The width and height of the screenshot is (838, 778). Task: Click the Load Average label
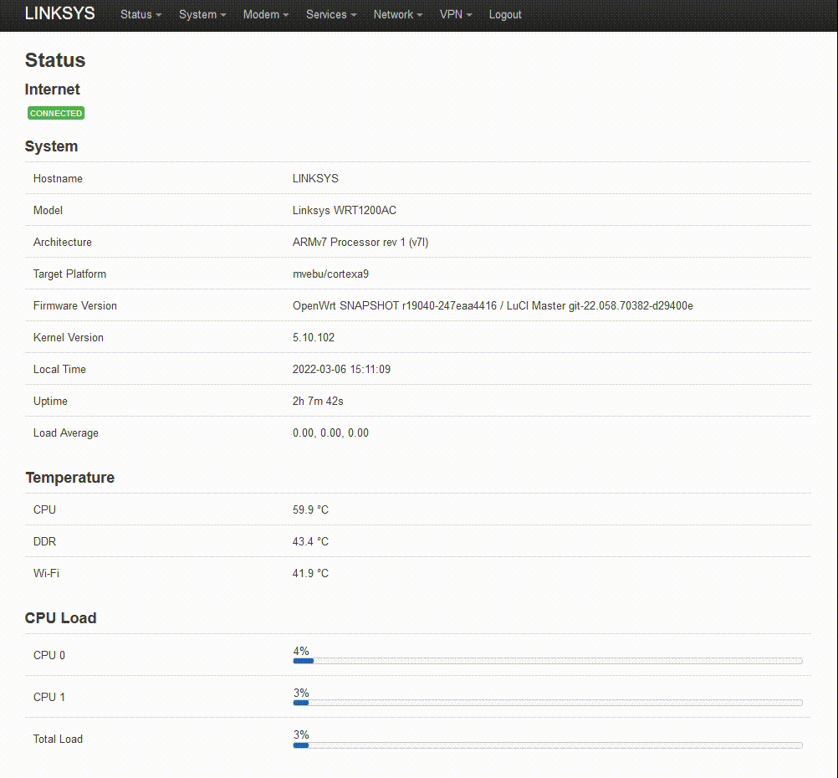tap(66, 433)
